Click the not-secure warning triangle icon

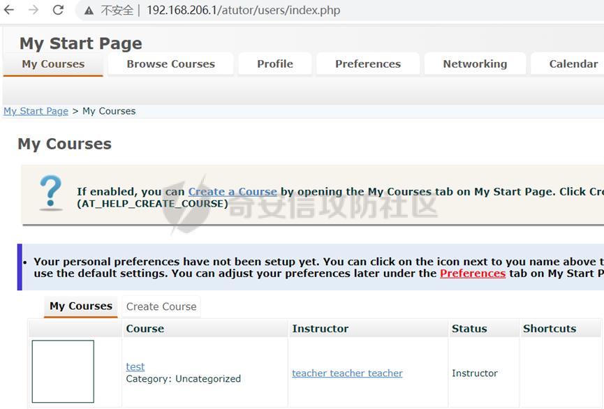pos(89,10)
